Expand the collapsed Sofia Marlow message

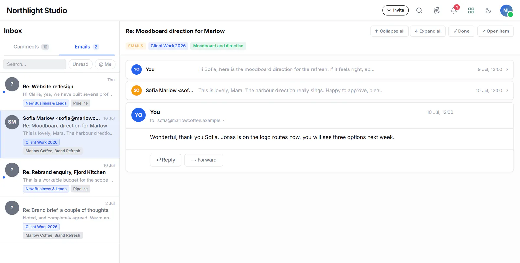point(320,91)
